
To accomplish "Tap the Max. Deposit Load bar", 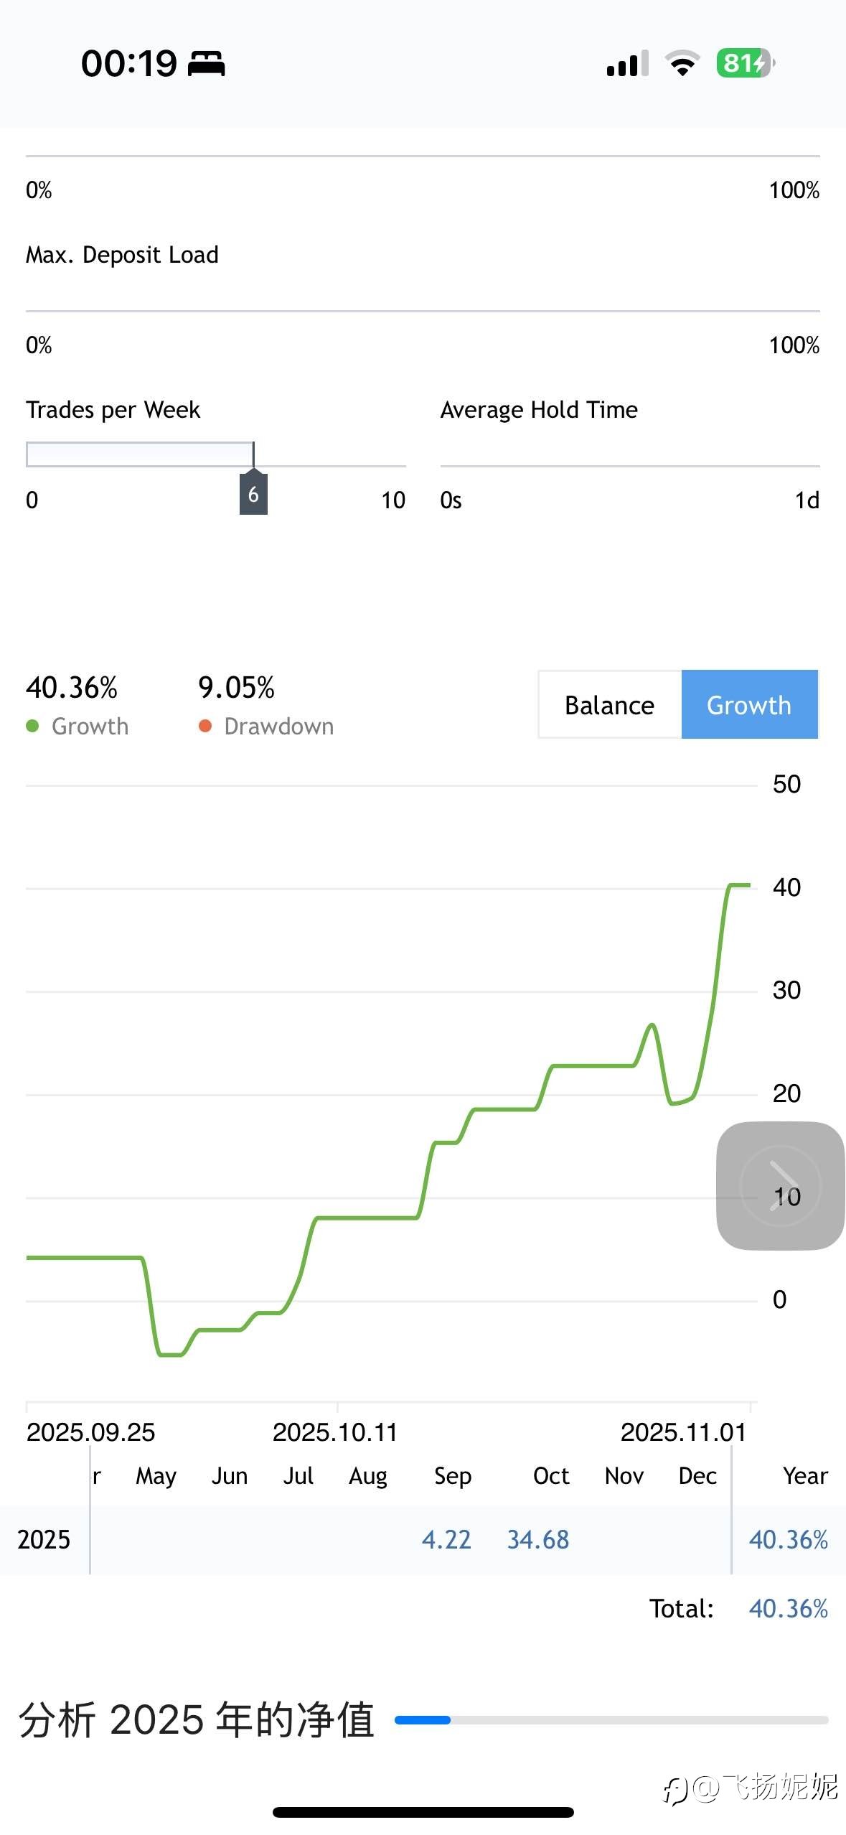I will coord(423,311).
